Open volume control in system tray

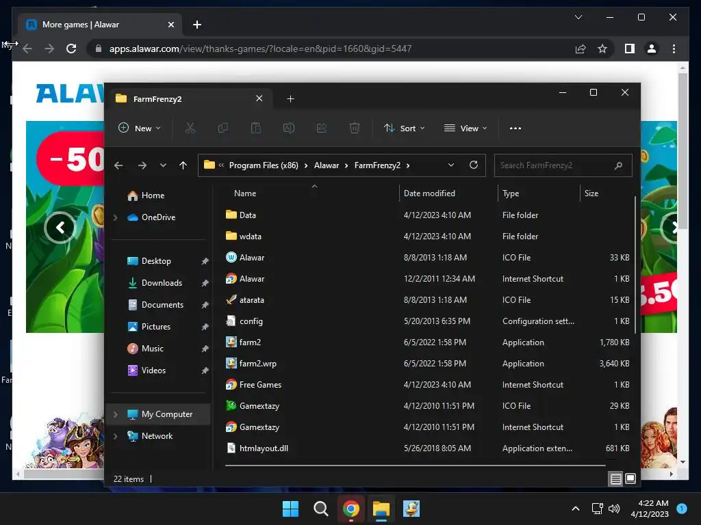614,509
